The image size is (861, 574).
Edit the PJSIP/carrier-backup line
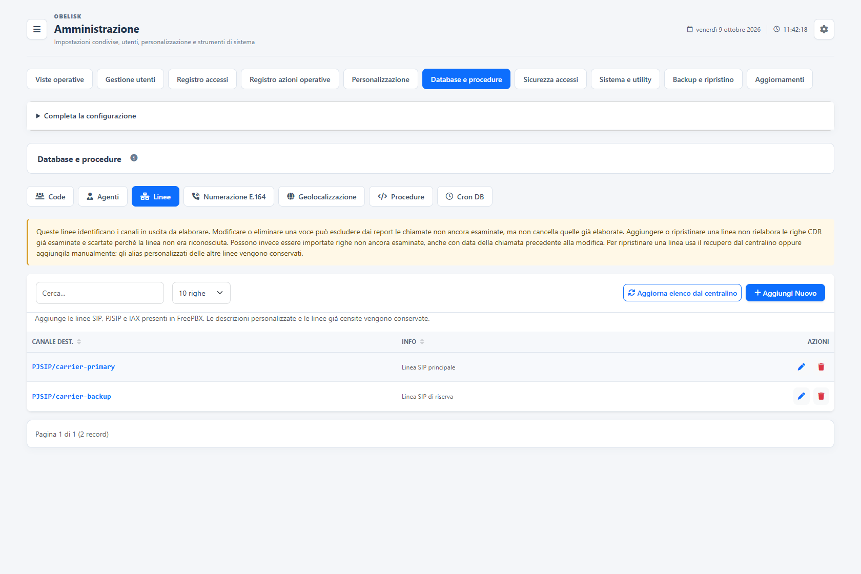click(802, 396)
